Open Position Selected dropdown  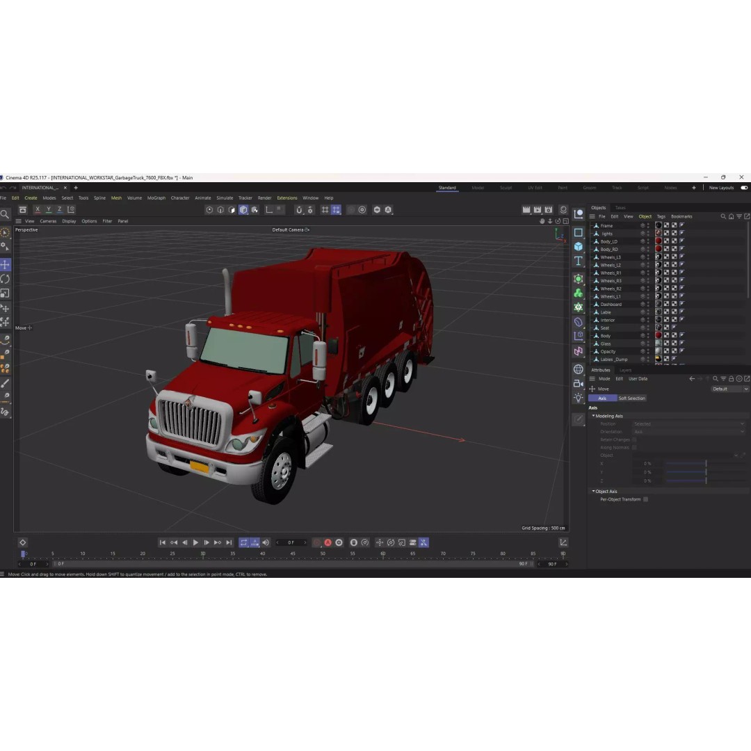pos(688,424)
